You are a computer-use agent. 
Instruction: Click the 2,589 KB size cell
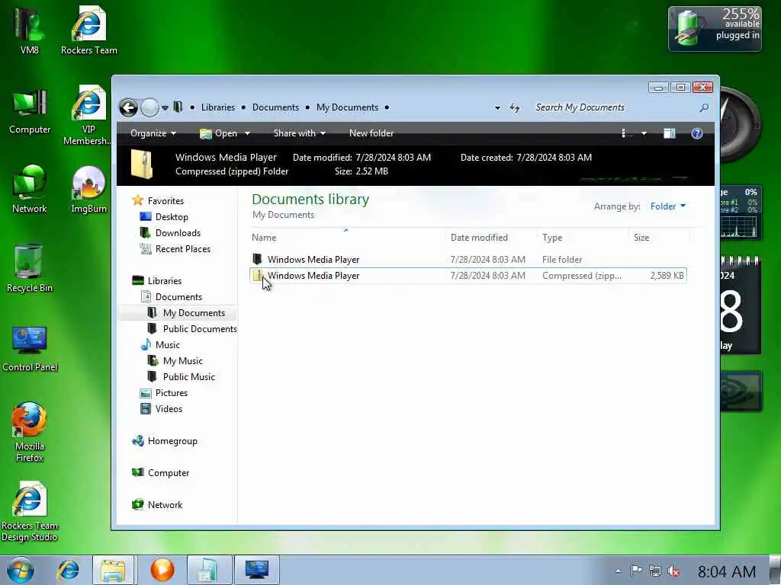667,276
